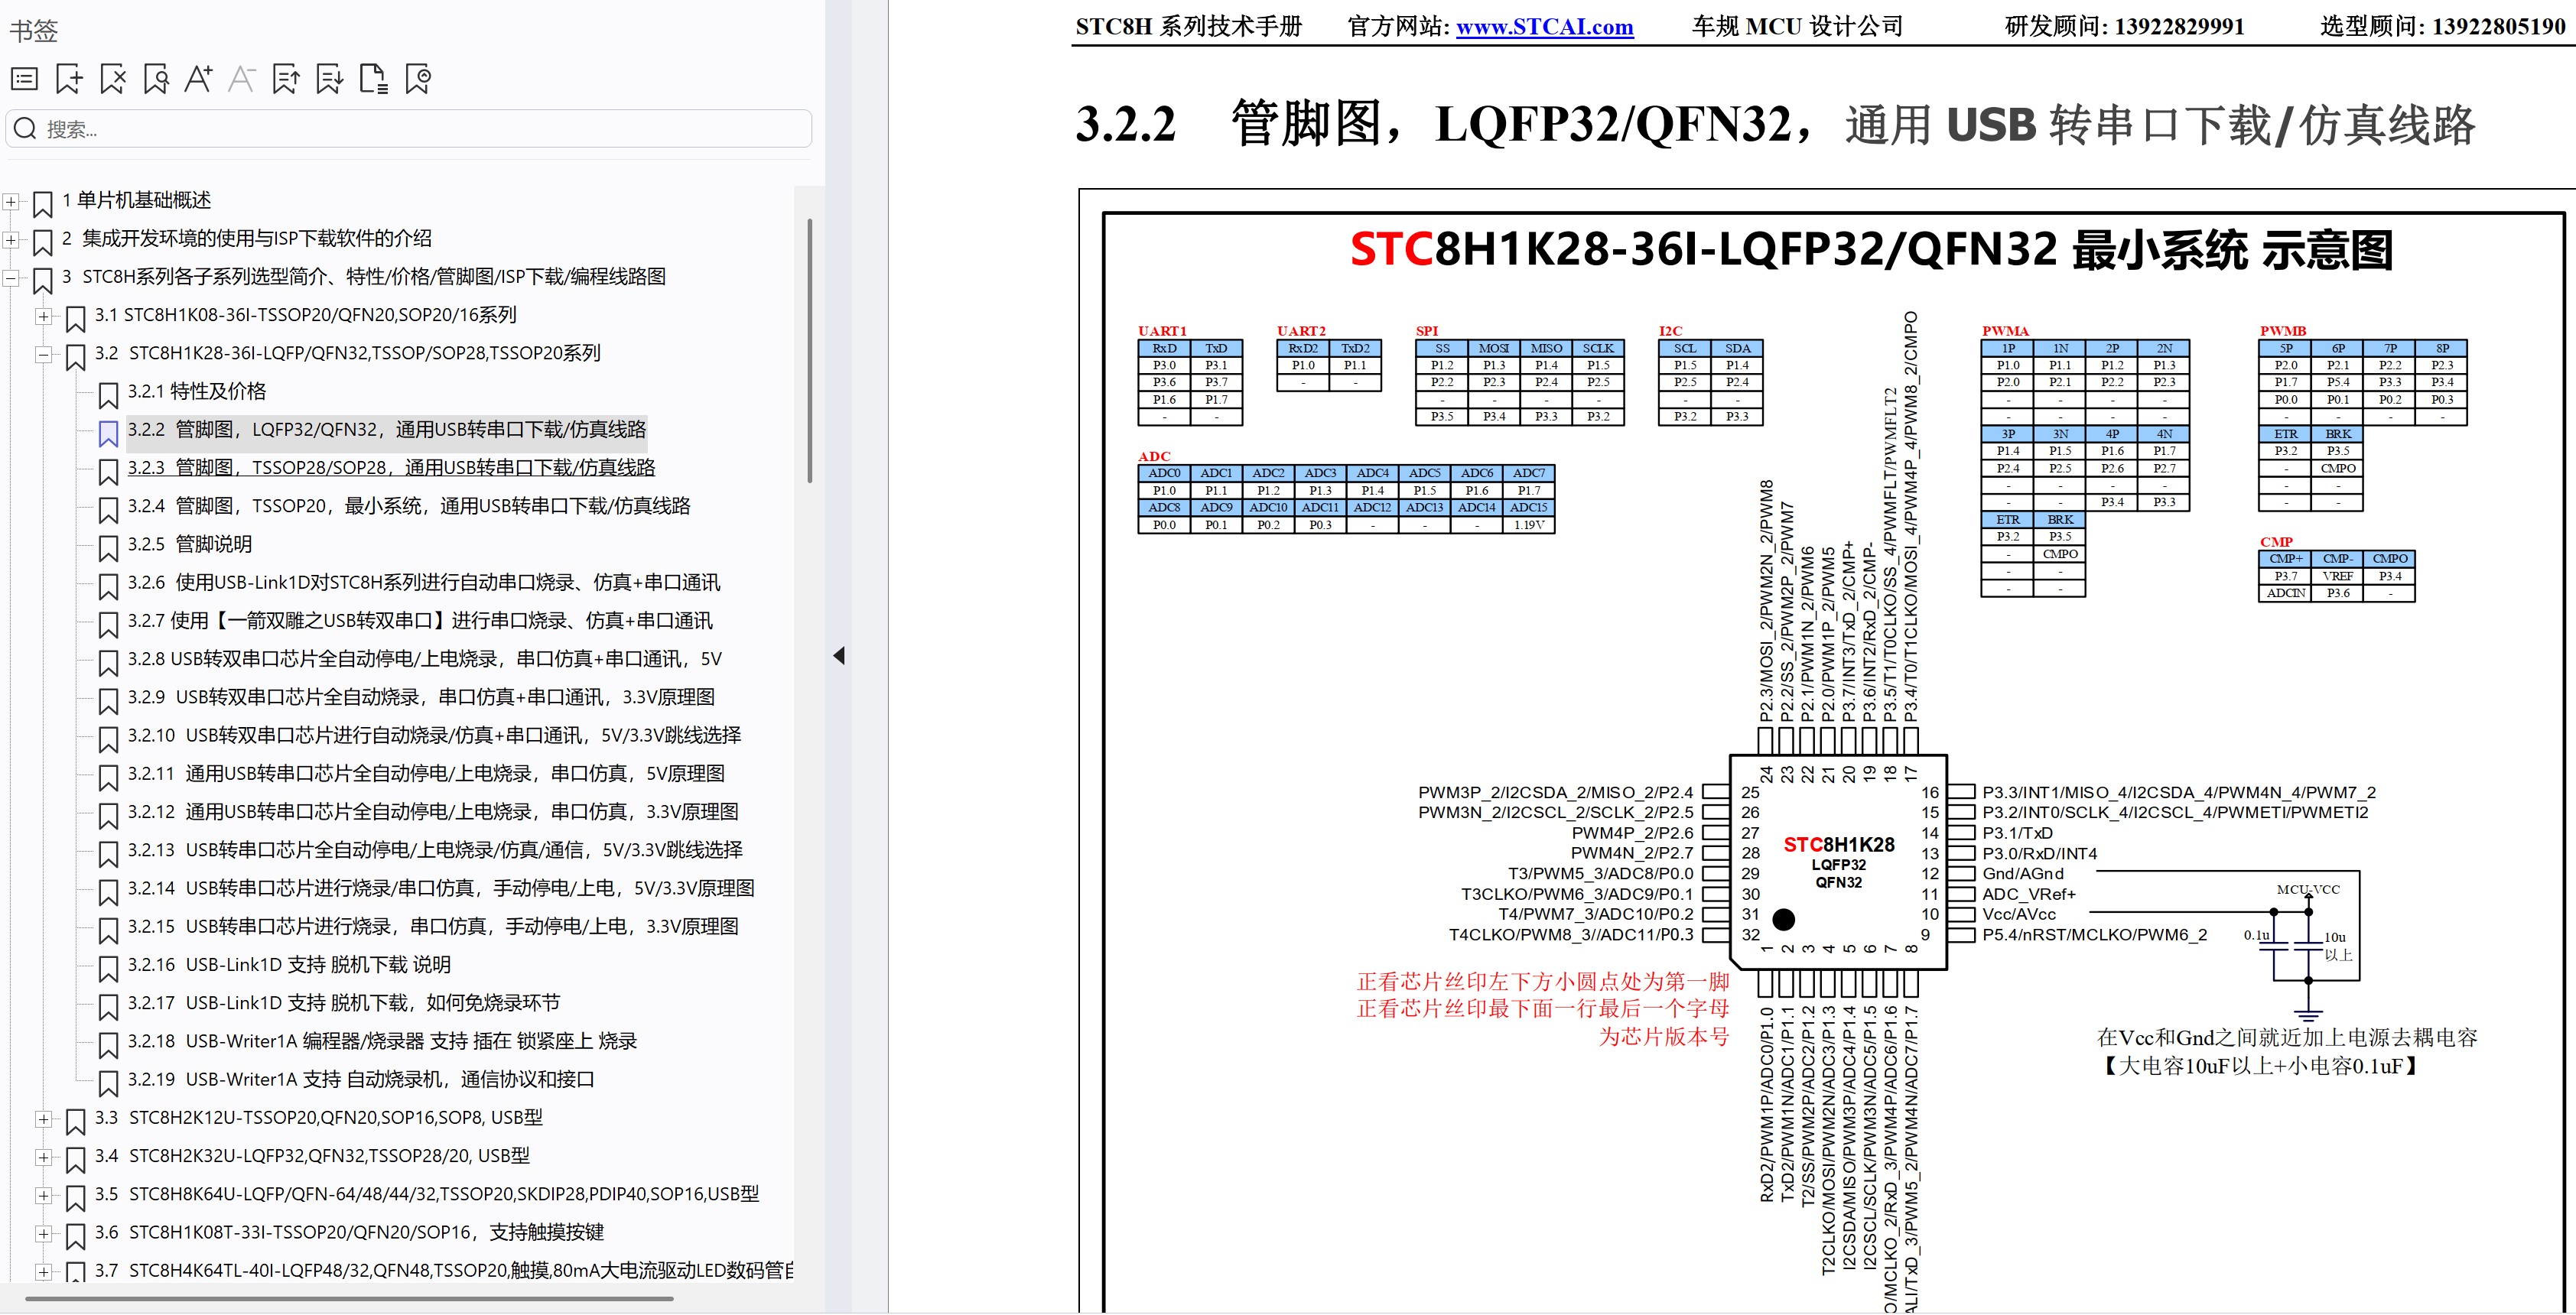Click the 3.5 STC8H8K64U entry
Image resolution: width=2576 pixels, height=1315 pixels.
click(427, 1194)
